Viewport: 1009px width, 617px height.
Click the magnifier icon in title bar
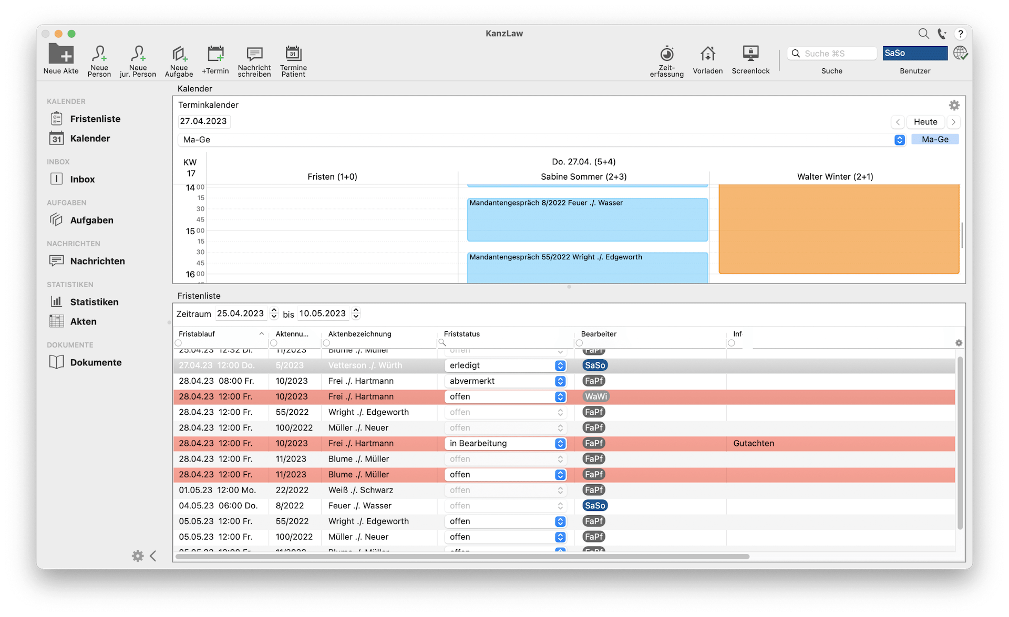(923, 34)
